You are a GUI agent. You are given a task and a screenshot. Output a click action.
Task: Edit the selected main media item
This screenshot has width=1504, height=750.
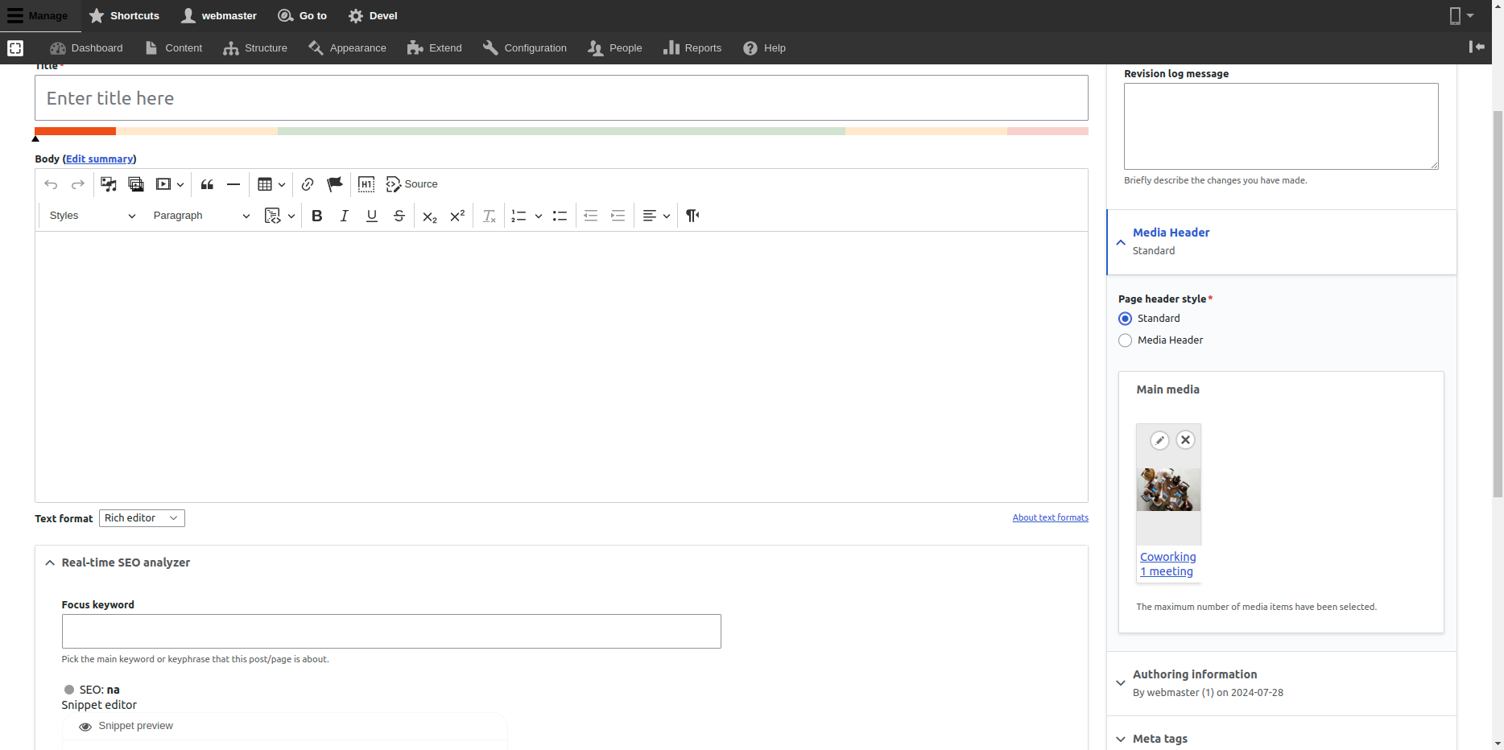coord(1159,440)
